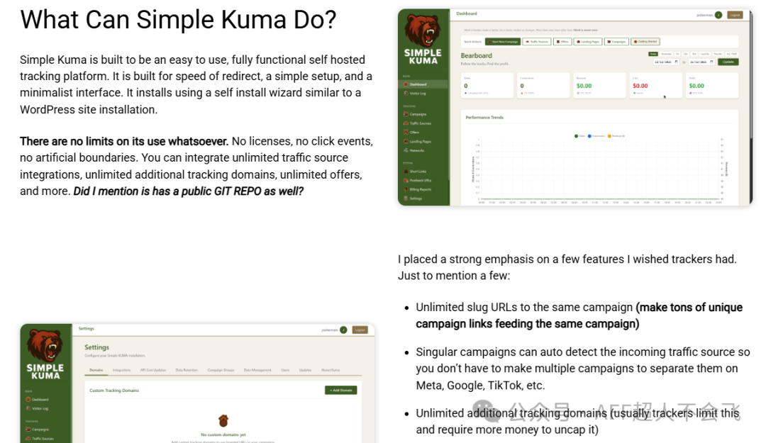Click 'No custom domains yet' message
The image size is (766, 443).
(223, 434)
